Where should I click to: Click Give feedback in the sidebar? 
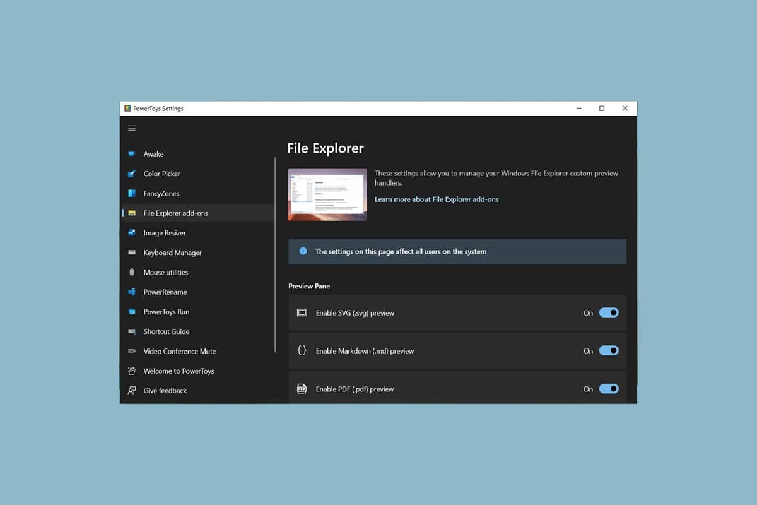[x=165, y=391]
